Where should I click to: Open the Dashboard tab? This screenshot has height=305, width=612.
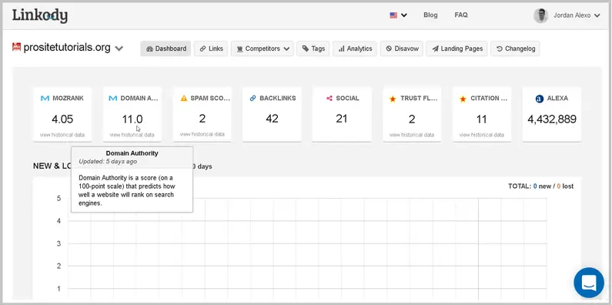click(166, 49)
